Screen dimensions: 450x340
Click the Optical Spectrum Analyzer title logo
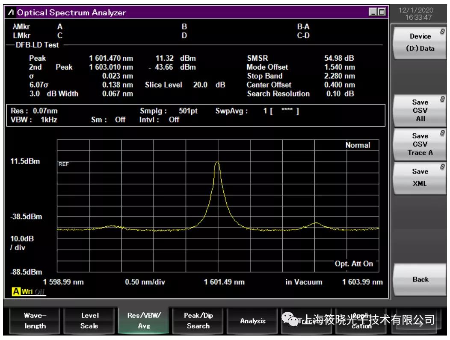(10, 12)
